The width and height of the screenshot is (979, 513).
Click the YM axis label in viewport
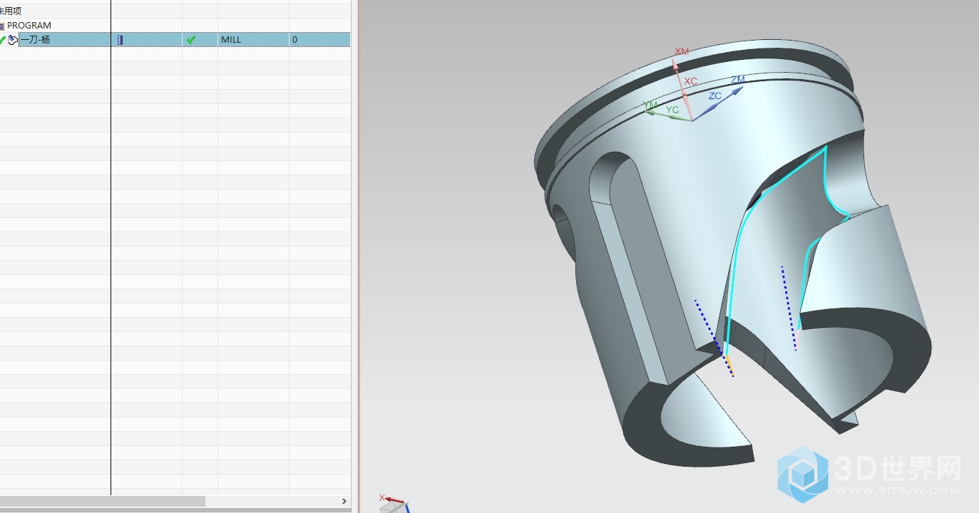click(650, 105)
